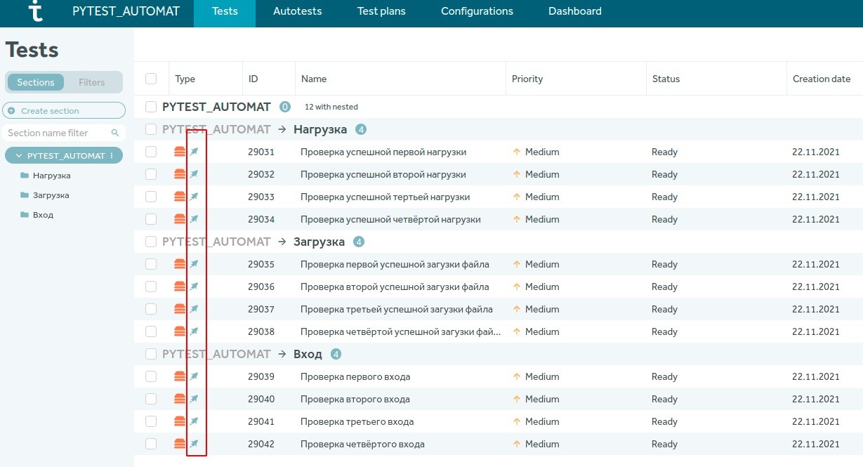Click the automation rocket icon for test 29034
This screenshot has width=863, height=467.
(x=195, y=219)
